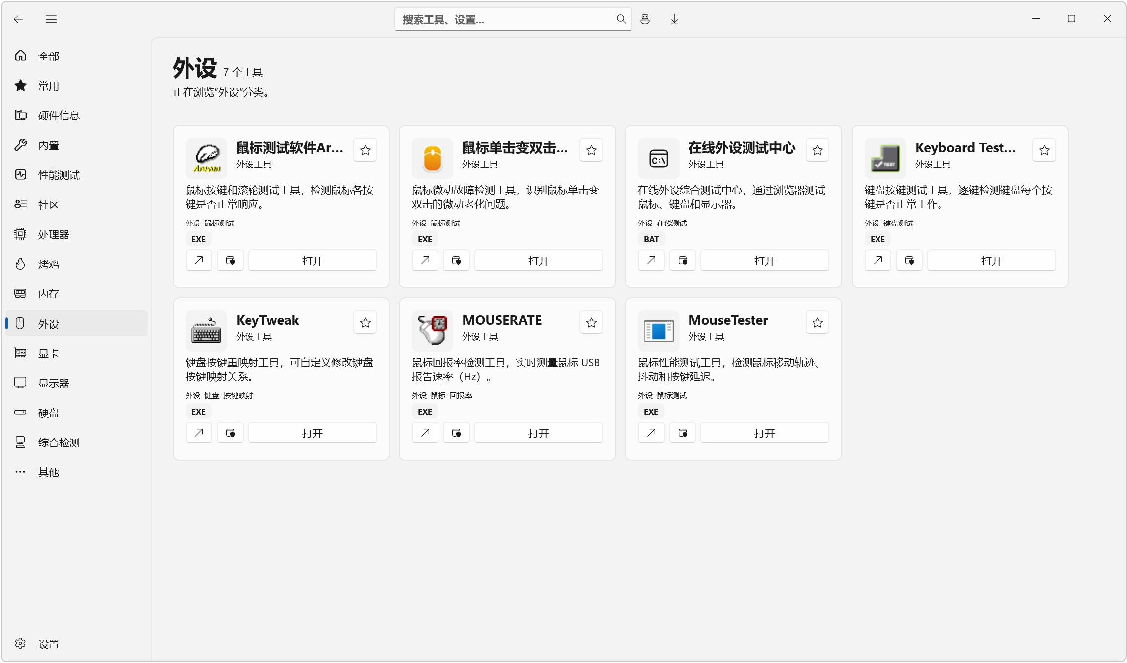Favorite MouseTester with star
Screen dimensions: 1127x663
817,323
